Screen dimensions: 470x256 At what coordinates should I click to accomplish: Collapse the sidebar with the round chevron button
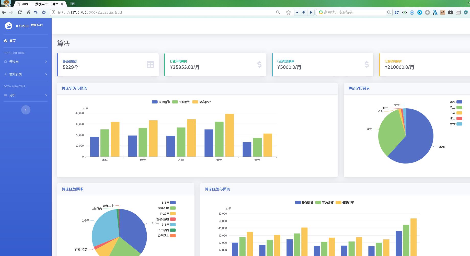[x=26, y=110]
